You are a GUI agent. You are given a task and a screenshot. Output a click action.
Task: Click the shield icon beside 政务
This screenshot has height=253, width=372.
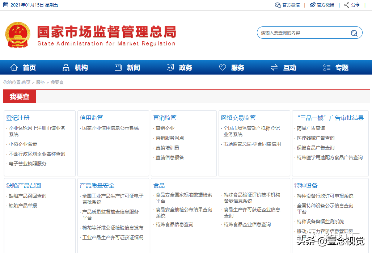[x=170, y=67]
